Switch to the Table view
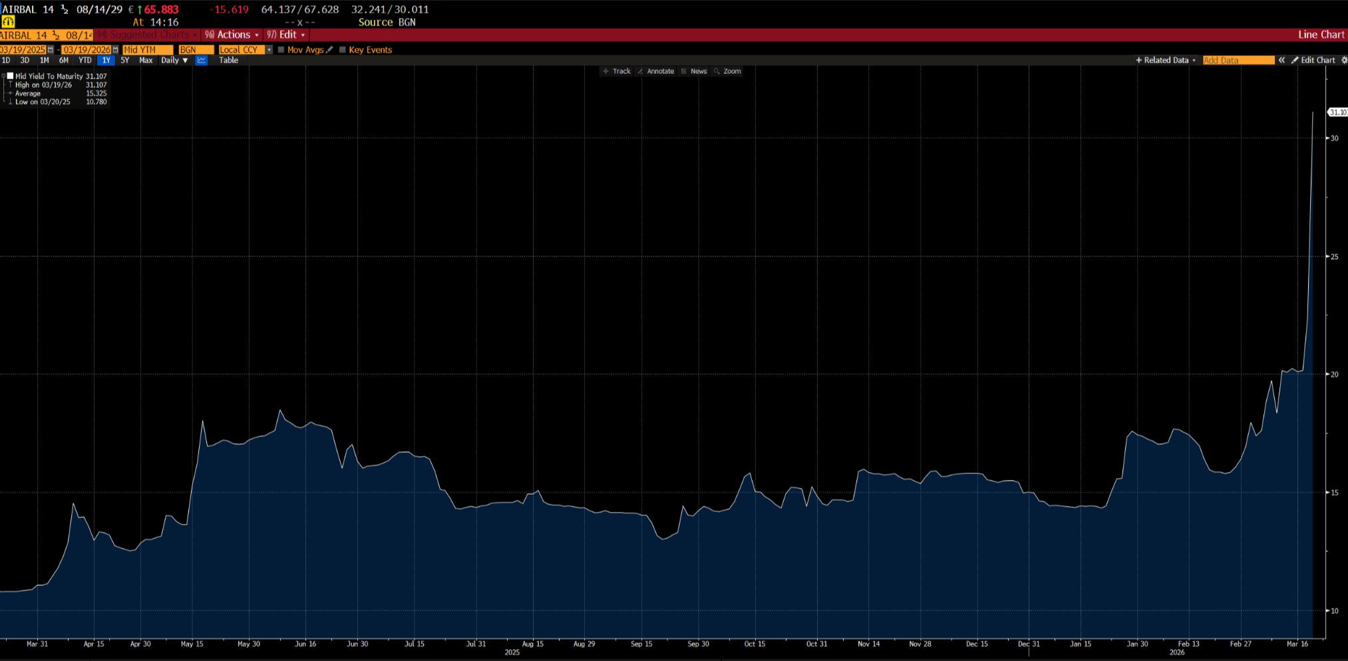 pyautogui.click(x=228, y=61)
